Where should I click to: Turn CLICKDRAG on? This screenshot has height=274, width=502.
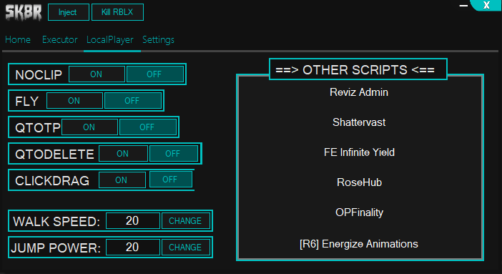(122, 180)
